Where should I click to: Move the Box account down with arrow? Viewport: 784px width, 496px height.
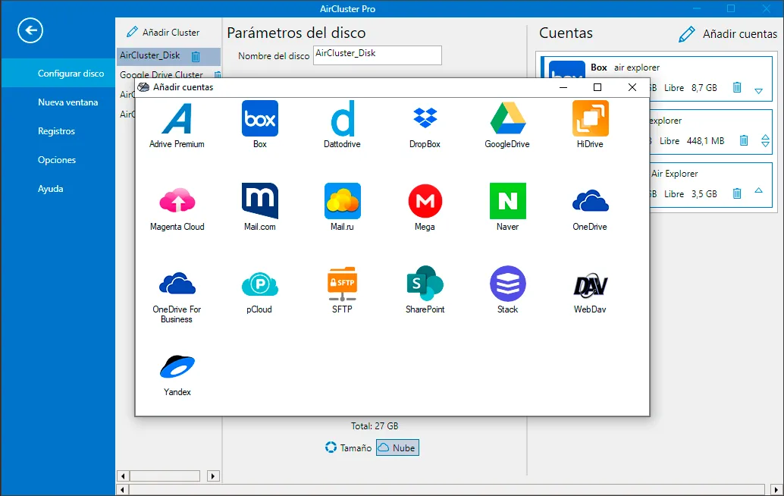pos(759,91)
